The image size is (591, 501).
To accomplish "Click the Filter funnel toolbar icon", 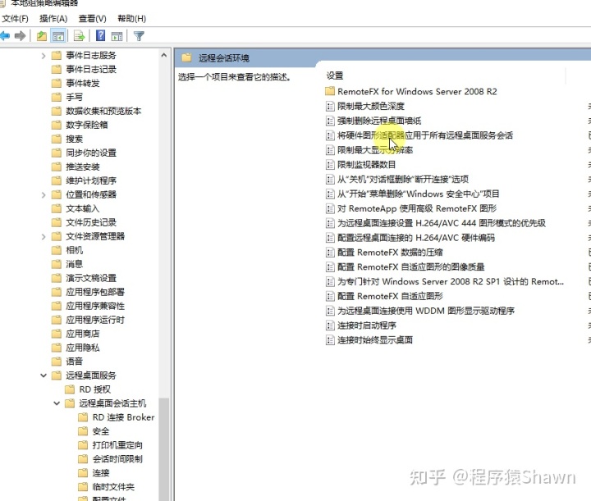I will (x=139, y=36).
